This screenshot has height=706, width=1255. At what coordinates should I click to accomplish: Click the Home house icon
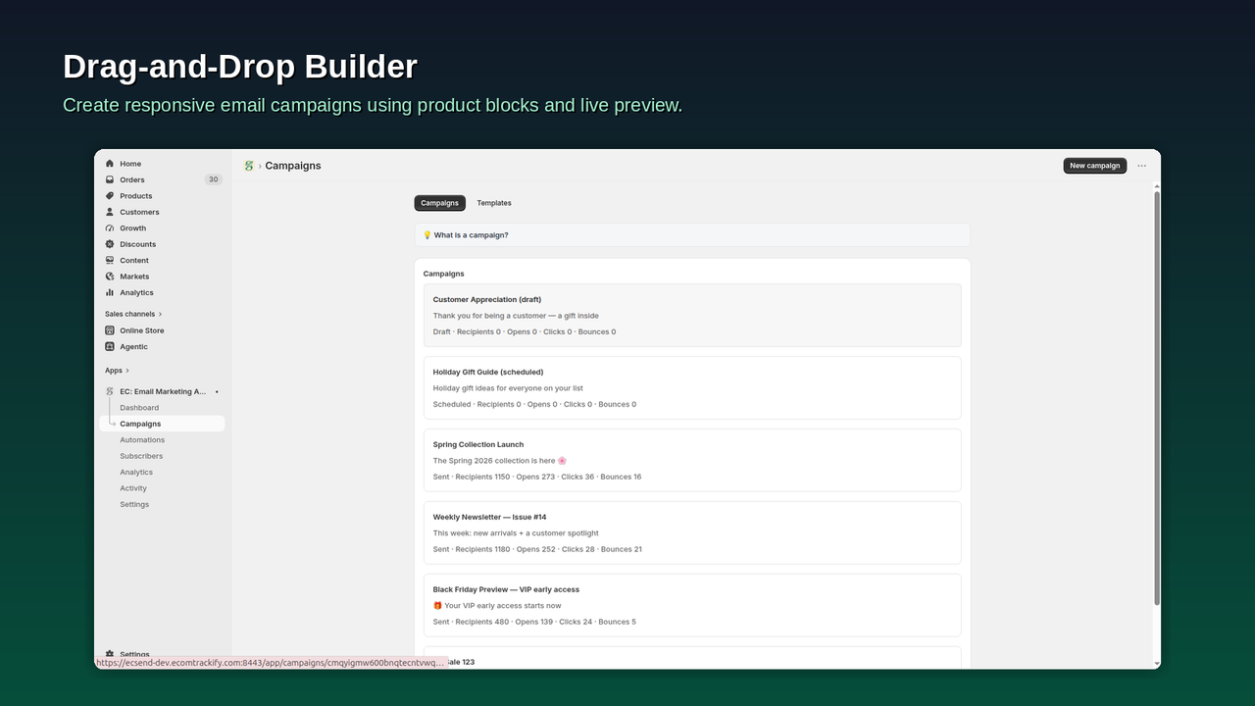tap(110, 164)
